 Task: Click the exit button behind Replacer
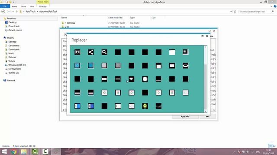click(208, 117)
